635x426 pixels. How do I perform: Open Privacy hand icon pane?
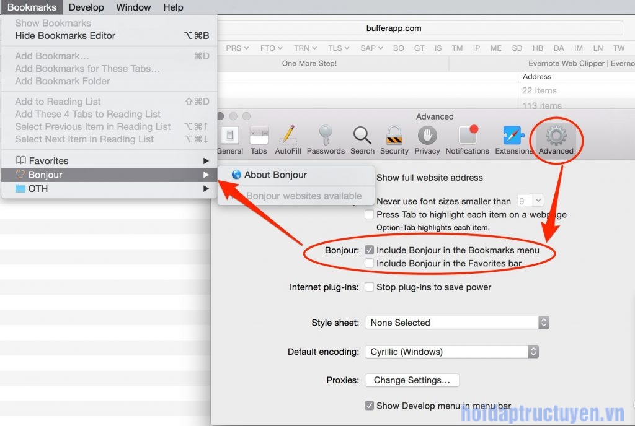pos(427,136)
